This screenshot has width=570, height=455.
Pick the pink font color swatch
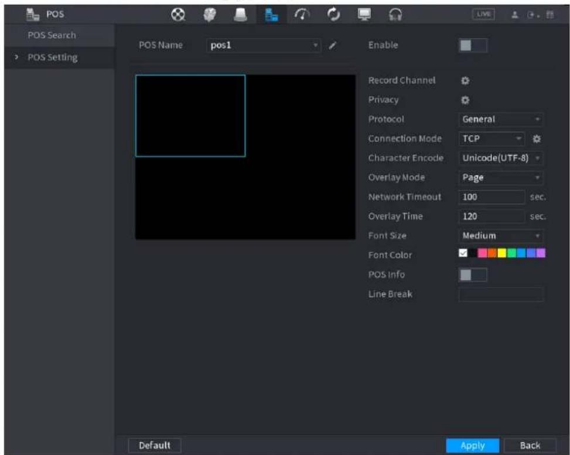[482, 253]
